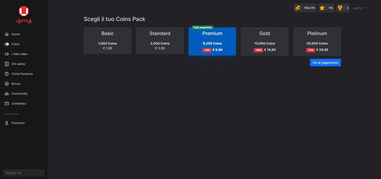Open the Coins section icon in sidebar
This screenshot has height=179, width=381.
(7, 44)
